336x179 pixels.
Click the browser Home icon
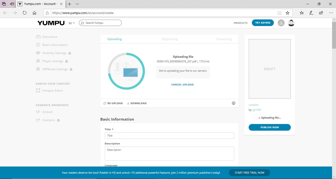pyautogui.click(x=34, y=13)
